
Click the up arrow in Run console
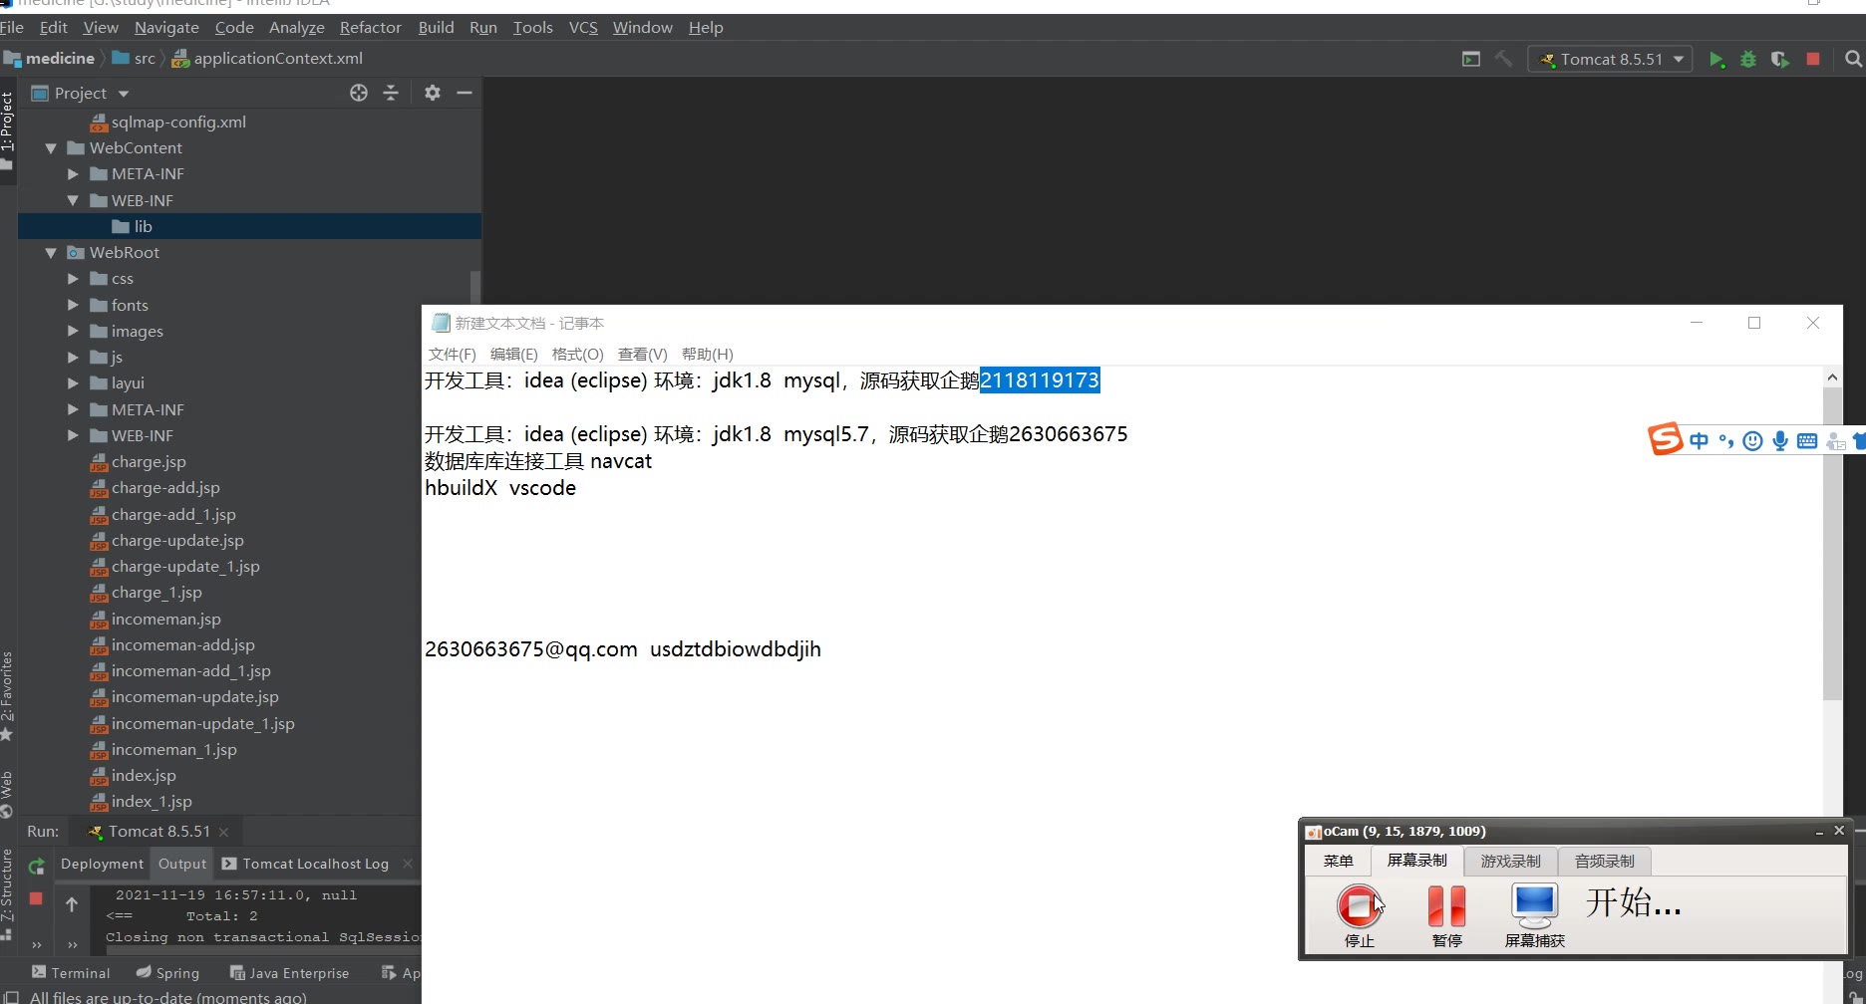[x=72, y=904]
